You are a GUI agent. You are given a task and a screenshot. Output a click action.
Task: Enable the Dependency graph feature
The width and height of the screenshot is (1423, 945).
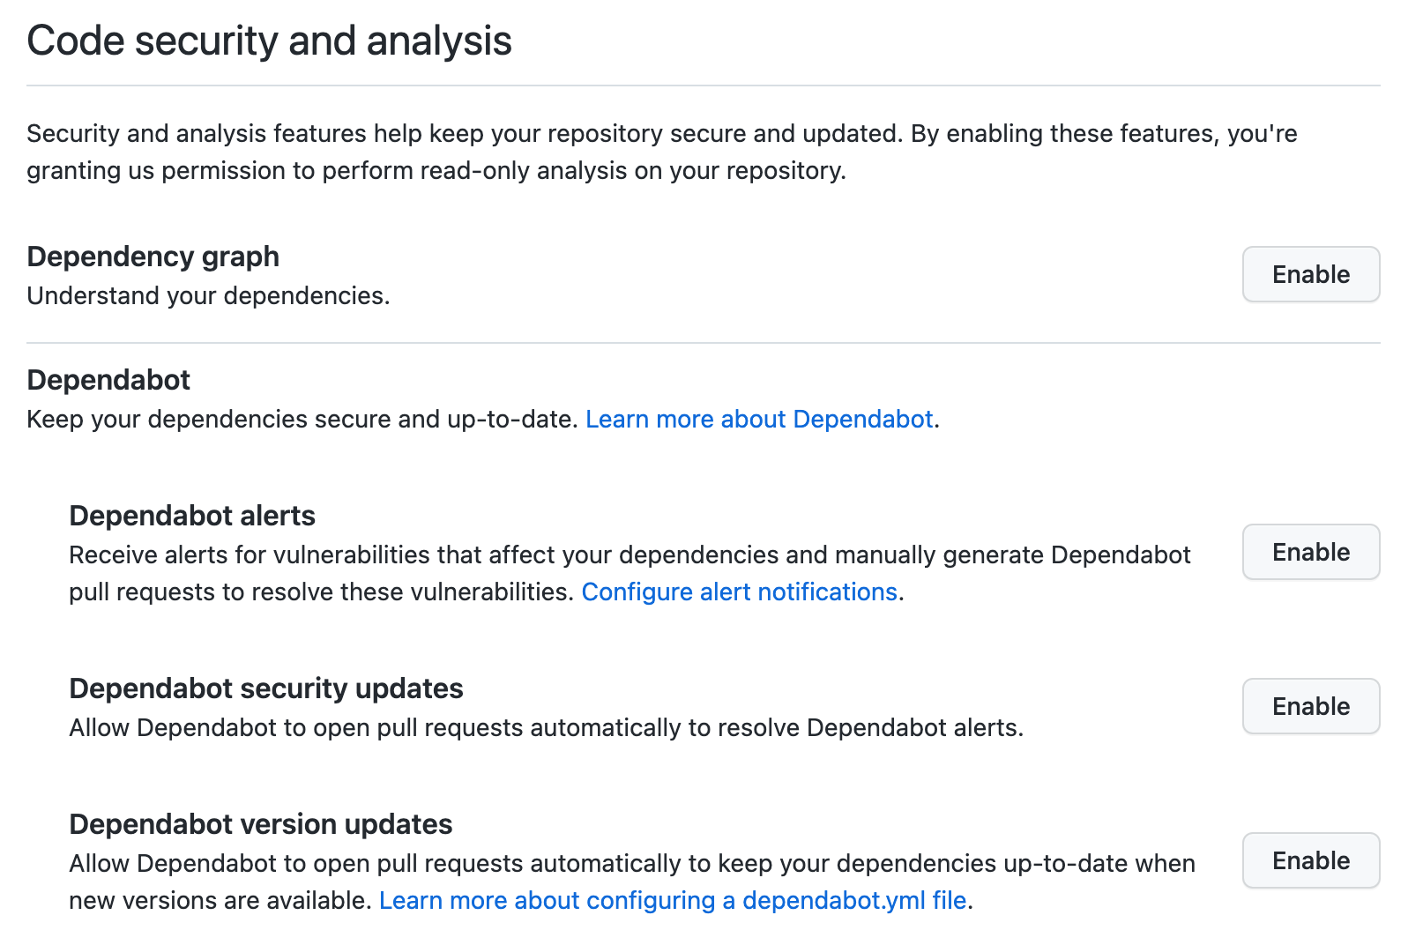[x=1311, y=274]
